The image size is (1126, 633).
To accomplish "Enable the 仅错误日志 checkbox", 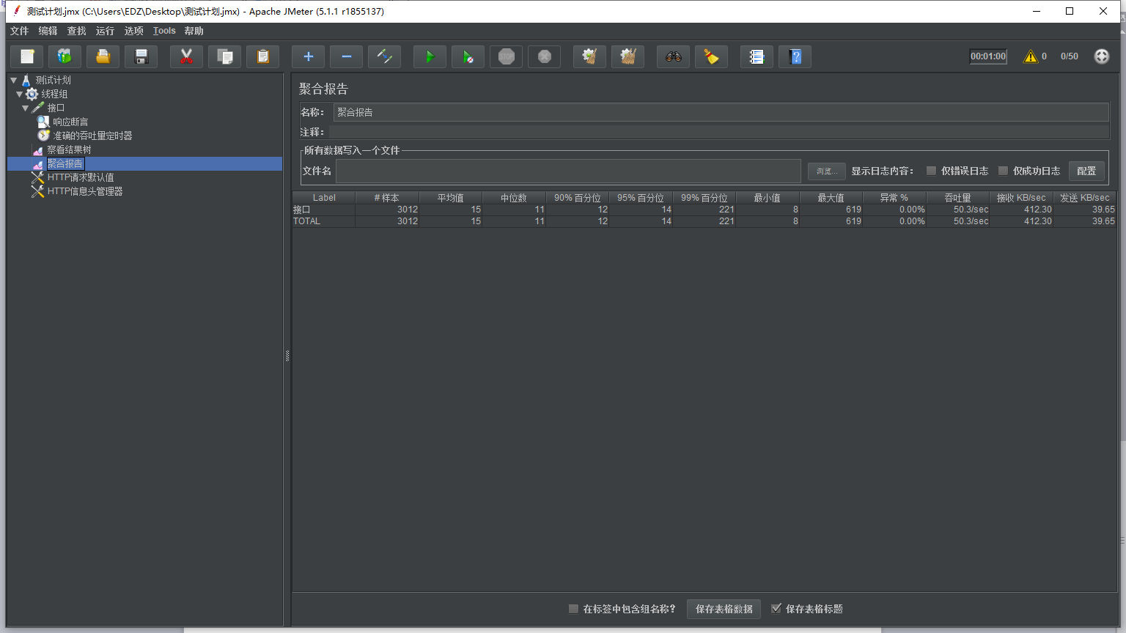I will [931, 171].
